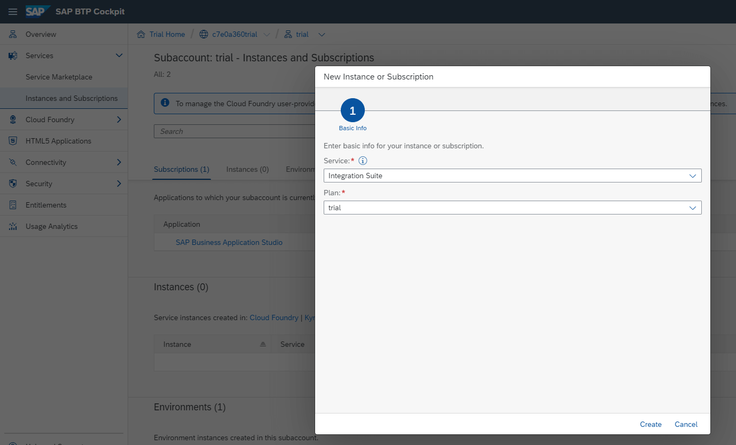Open the Trial Home breadcrumb link
Viewport: 736px width, 445px height.
click(x=167, y=34)
